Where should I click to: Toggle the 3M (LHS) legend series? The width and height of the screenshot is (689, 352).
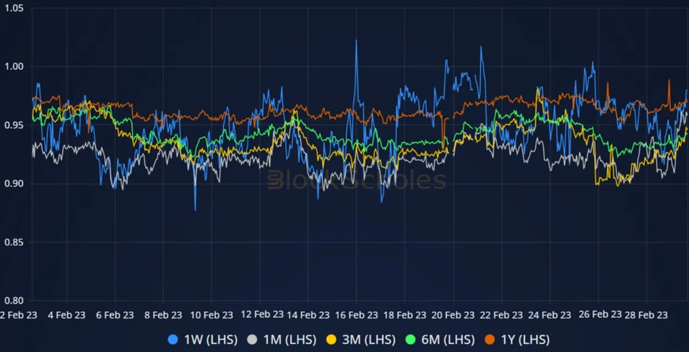pyautogui.click(x=360, y=340)
